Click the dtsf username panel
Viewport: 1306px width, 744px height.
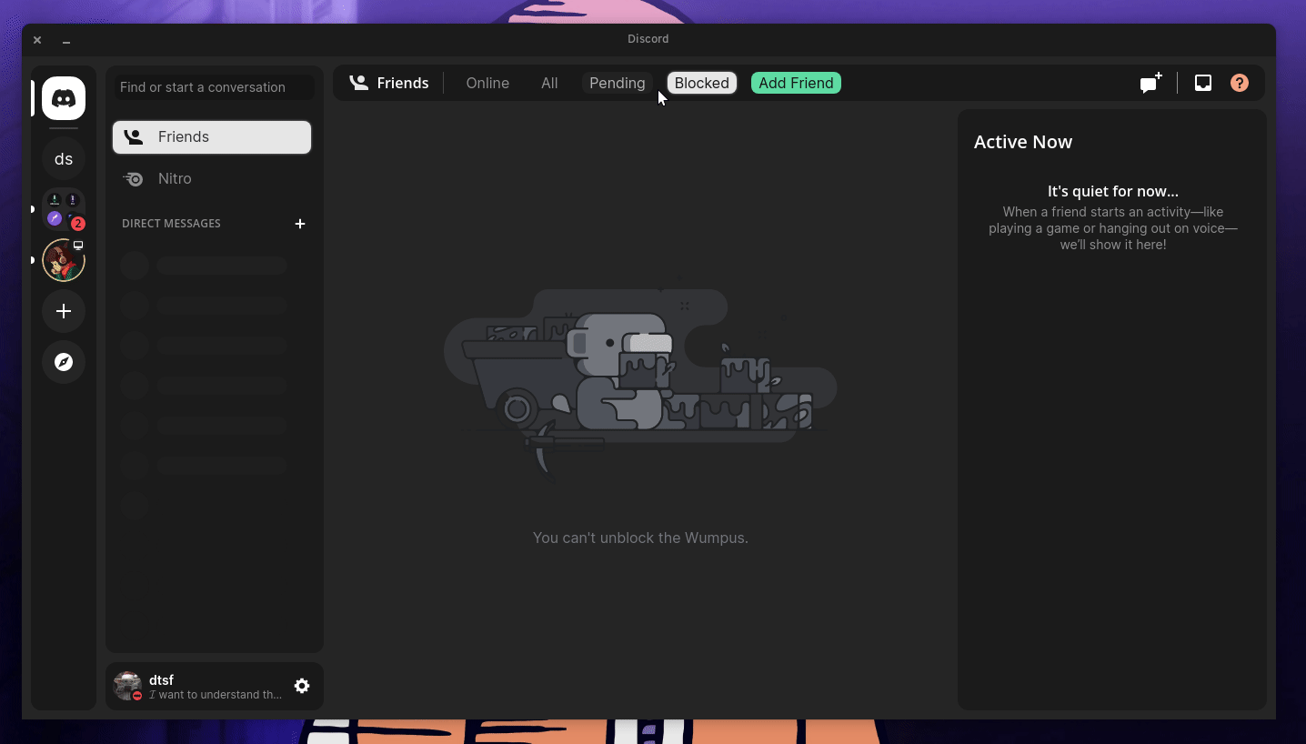pos(215,686)
